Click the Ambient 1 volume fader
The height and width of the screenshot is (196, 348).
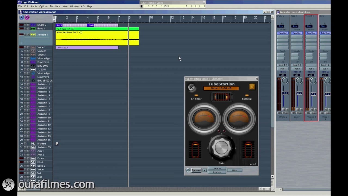(313, 94)
